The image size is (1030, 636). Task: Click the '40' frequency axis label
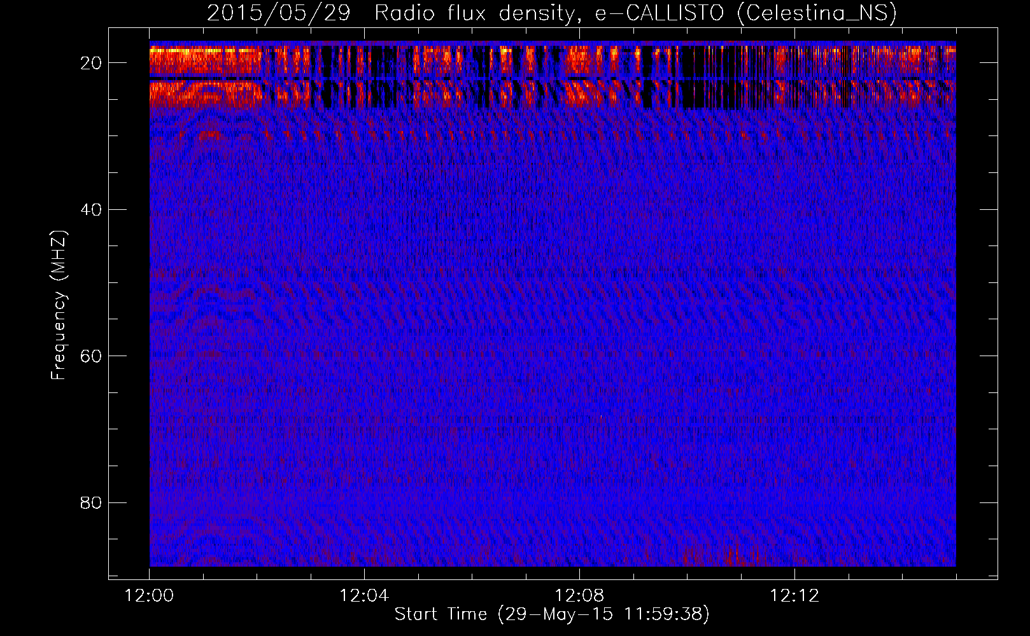92,210
